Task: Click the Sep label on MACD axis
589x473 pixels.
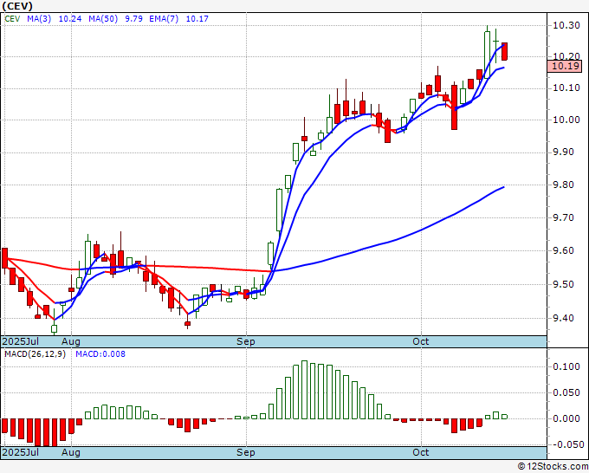Action: click(246, 452)
